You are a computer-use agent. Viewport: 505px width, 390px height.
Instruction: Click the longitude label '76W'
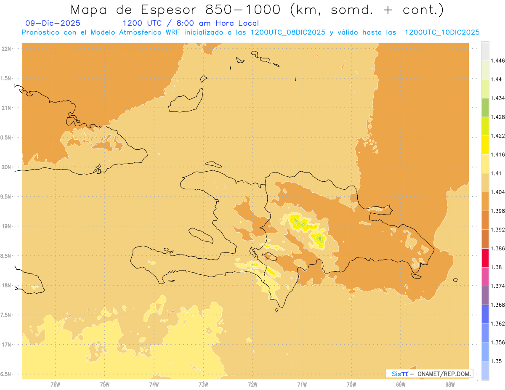[x=55, y=385]
